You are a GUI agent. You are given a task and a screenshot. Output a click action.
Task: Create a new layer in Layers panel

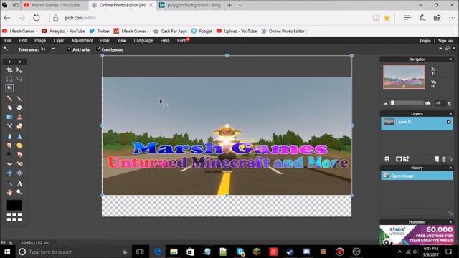click(x=437, y=159)
